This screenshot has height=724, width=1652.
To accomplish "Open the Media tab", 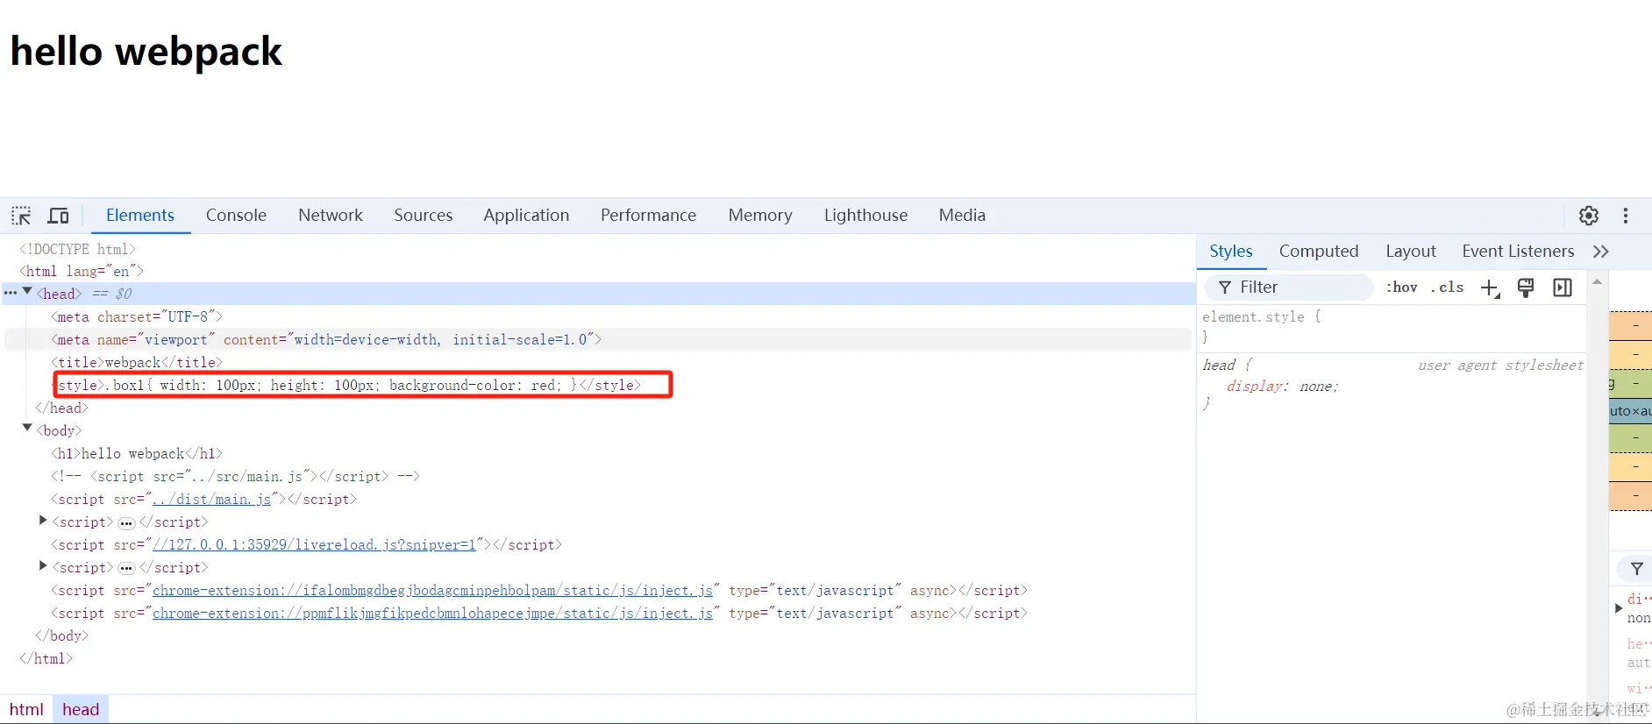I will coord(962,216).
